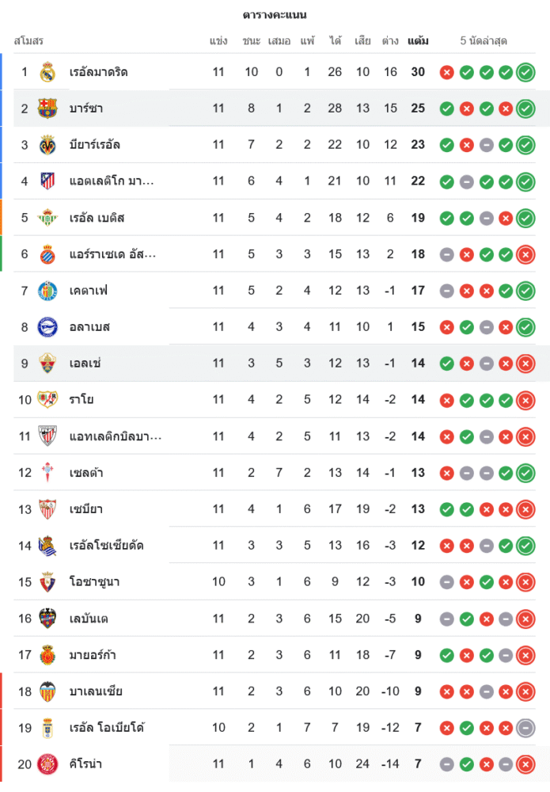
Task: Open เรอัลมาดริด team link
Action: [x=98, y=72]
